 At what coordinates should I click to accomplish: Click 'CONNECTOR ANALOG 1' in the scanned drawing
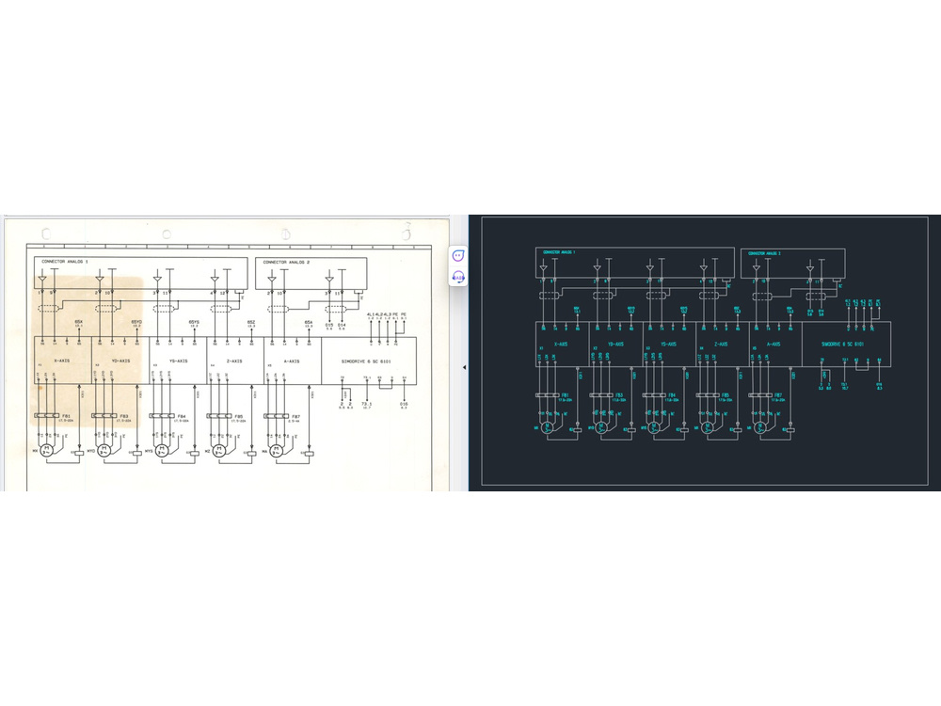65,262
